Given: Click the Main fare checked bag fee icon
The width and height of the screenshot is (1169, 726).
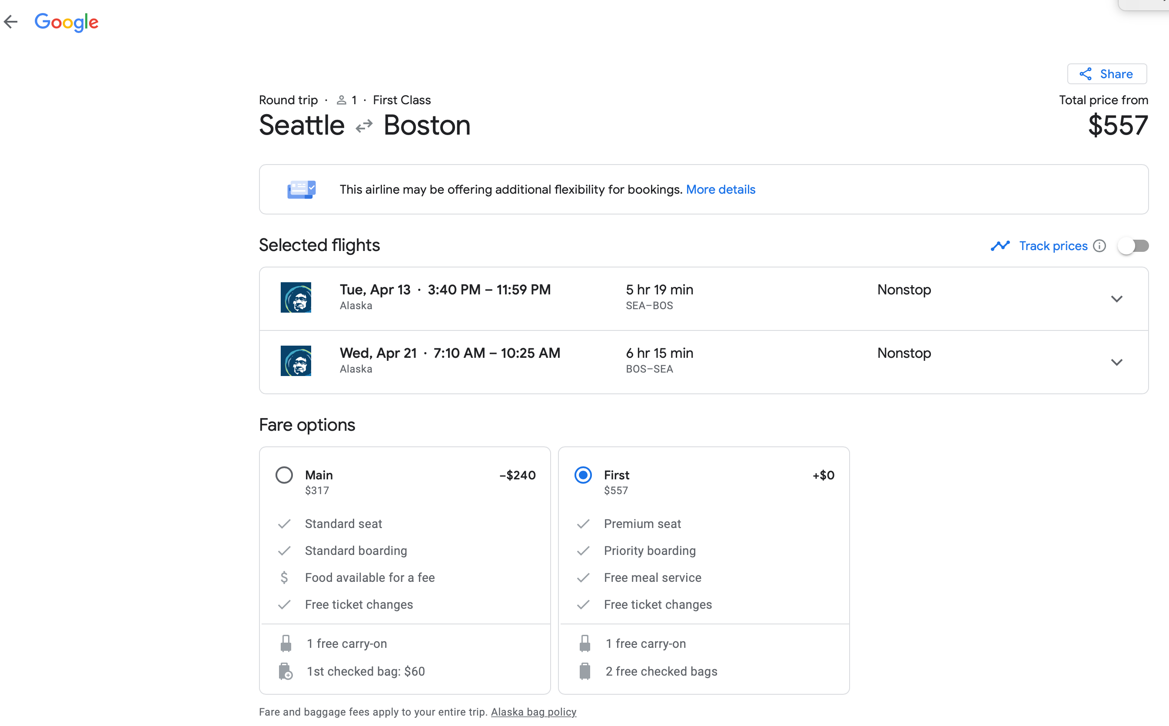Looking at the screenshot, I should pos(286,671).
